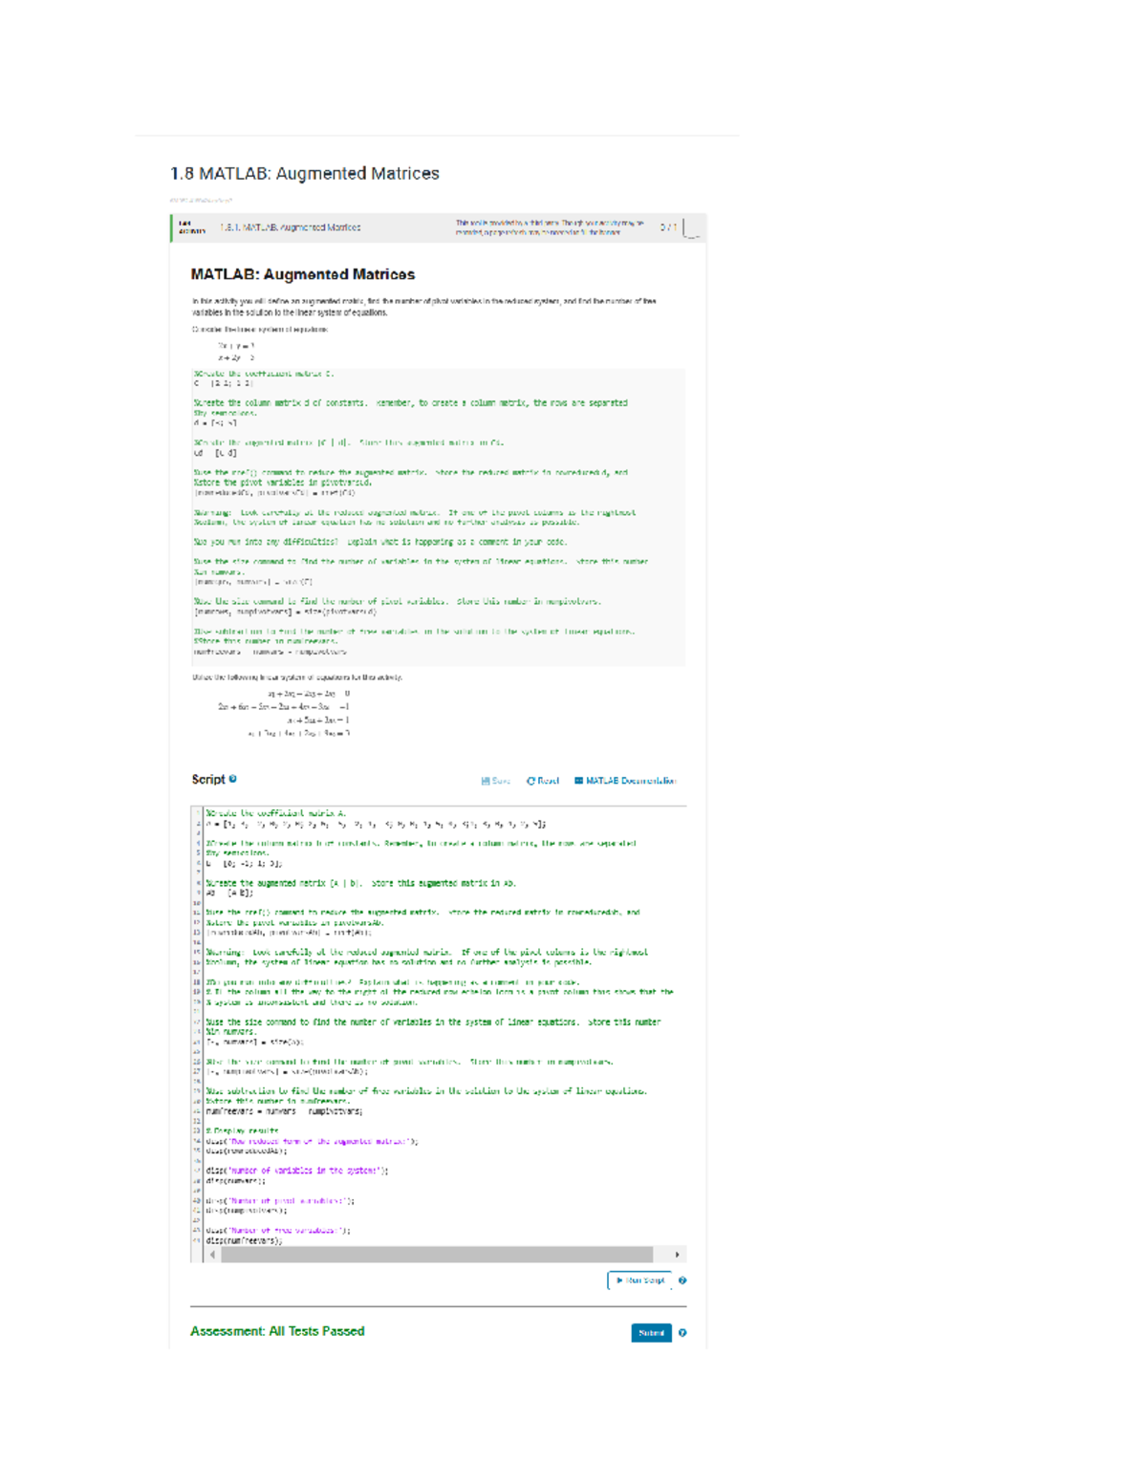1147x1484 pixels.
Task: Click the numfreevars subtraction line in script
Action: [x=284, y=1111]
